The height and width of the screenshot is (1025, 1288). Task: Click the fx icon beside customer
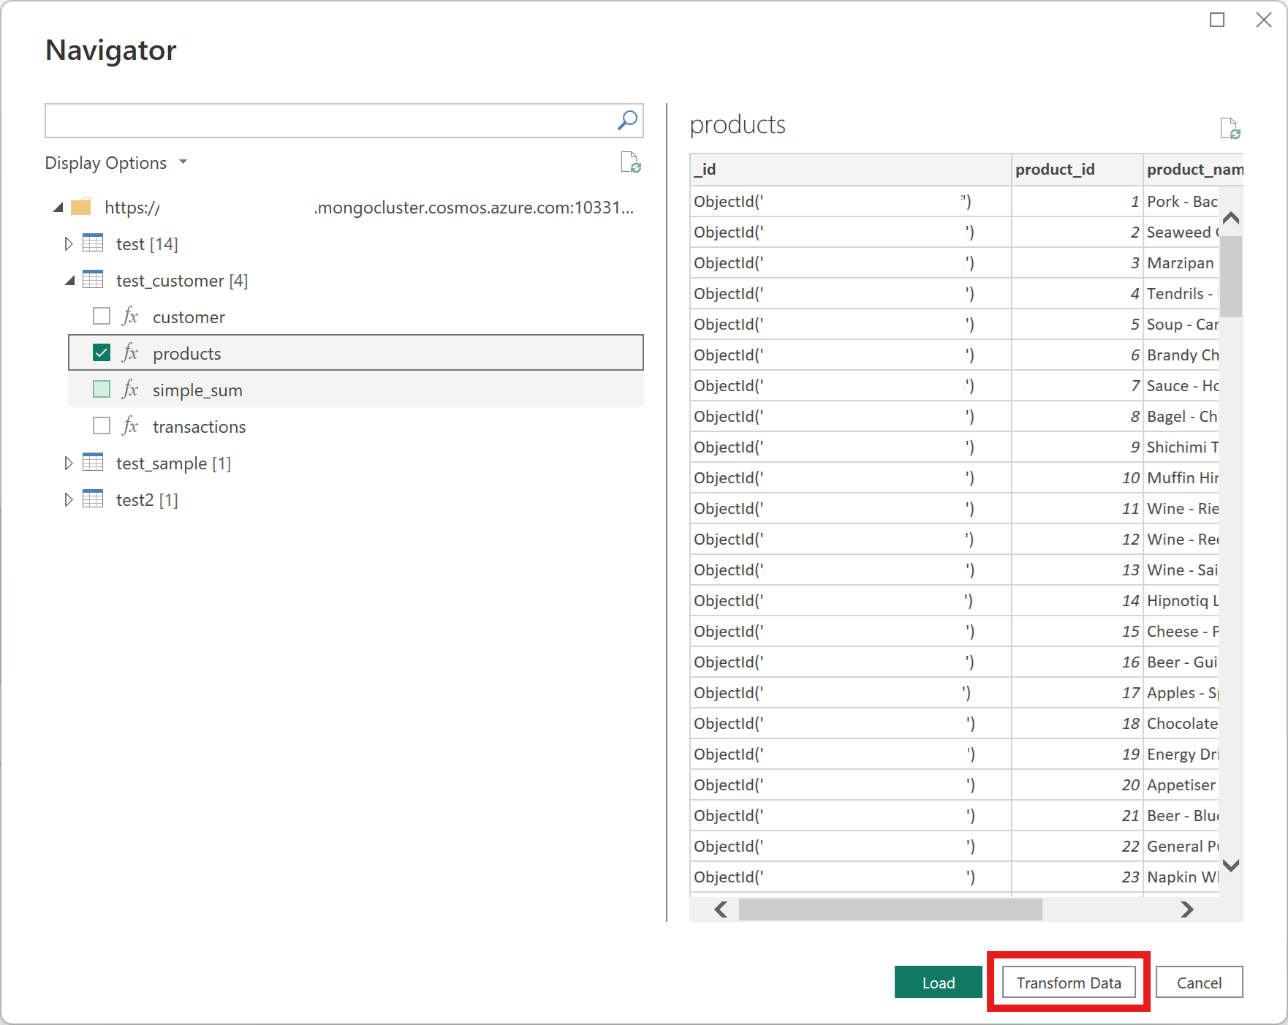(129, 317)
